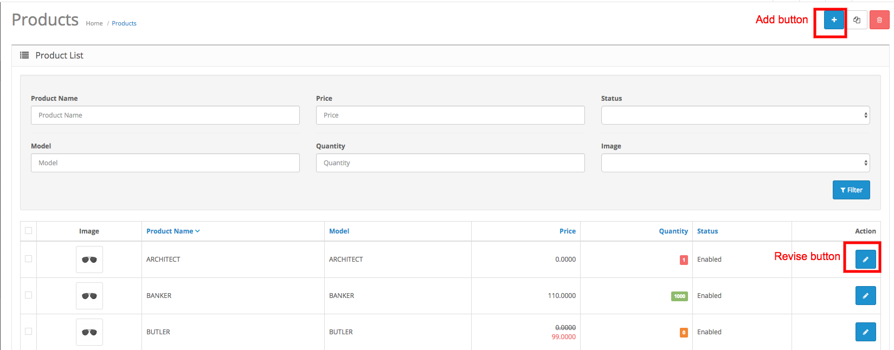The height and width of the screenshot is (350, 894).
Task: Sort the table by Price column
Action: [567, 231]
